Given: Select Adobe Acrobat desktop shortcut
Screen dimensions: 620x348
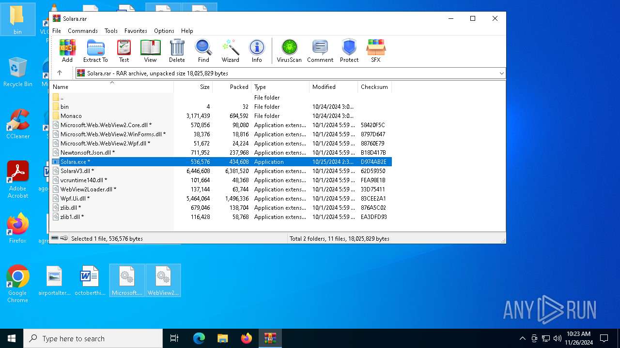Looking at the screenshot, I should tap(17, 180).
